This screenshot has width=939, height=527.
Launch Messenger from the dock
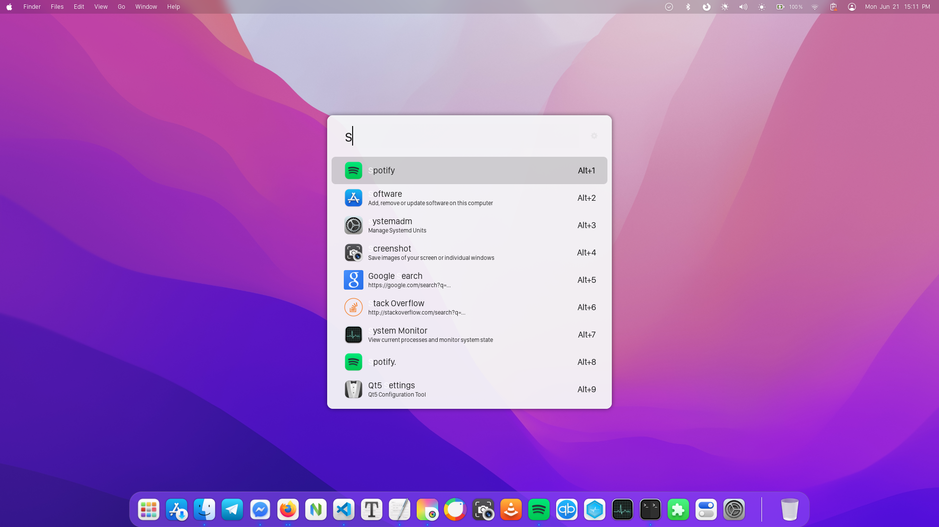click(x=260, y=510)
